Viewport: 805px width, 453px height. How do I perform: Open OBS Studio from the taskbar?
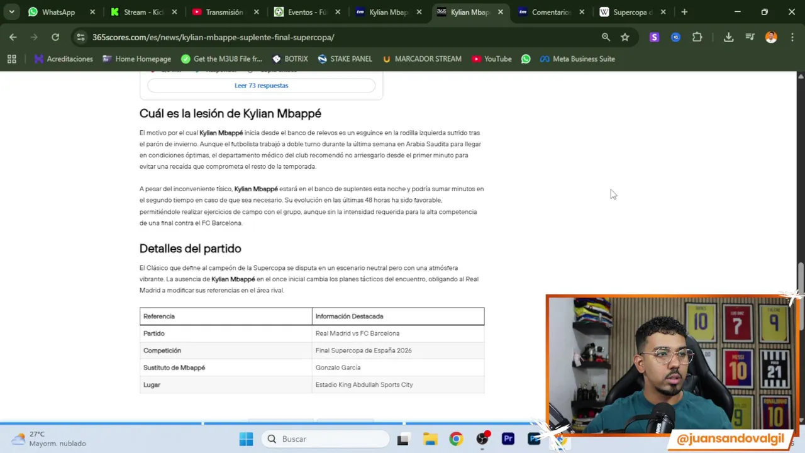point(482,439)
